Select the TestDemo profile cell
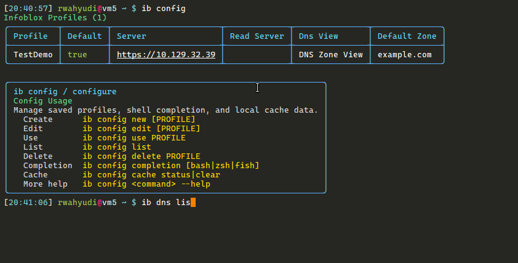 coord(33,55)
